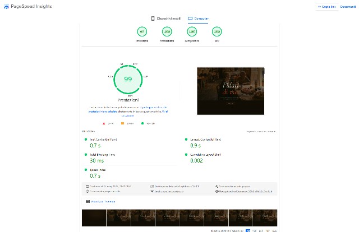Click the desktop emulation Lighthouse icon

[152, 186]
